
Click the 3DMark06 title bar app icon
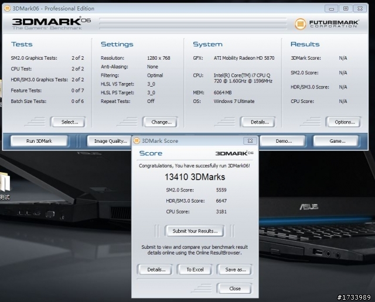pos(8,8)
